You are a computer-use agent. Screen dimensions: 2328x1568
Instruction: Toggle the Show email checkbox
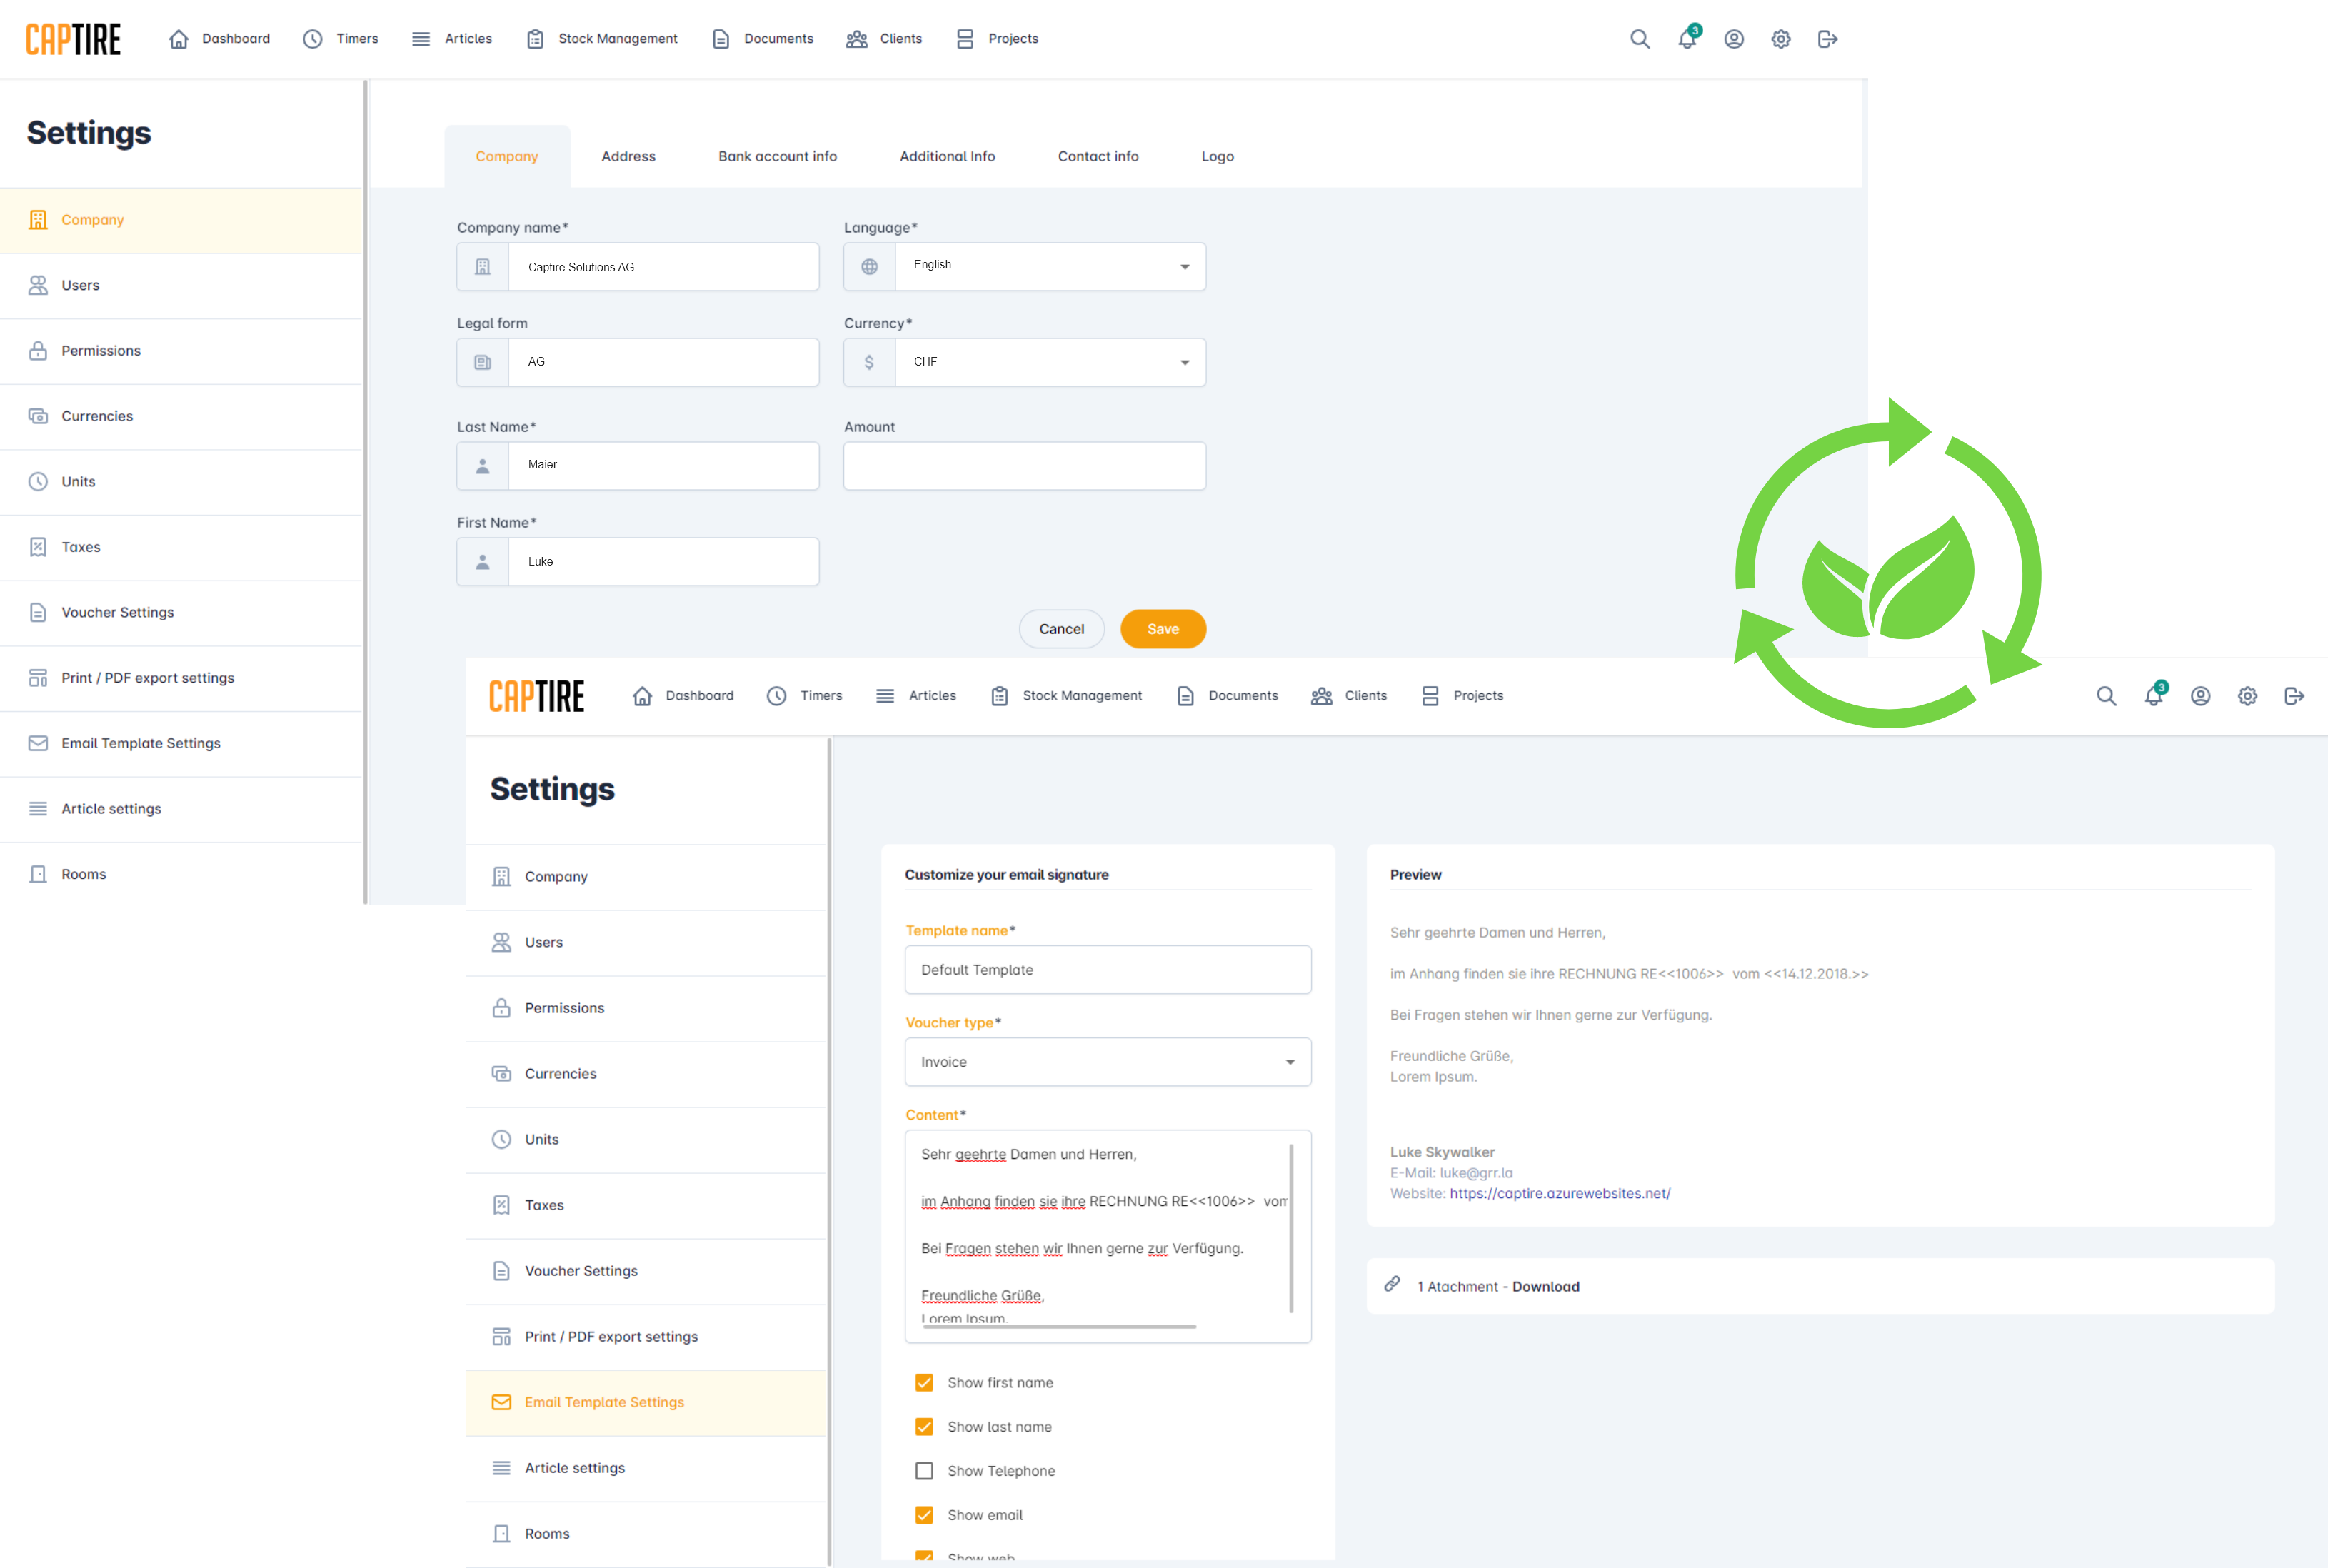pos(924,1515)
